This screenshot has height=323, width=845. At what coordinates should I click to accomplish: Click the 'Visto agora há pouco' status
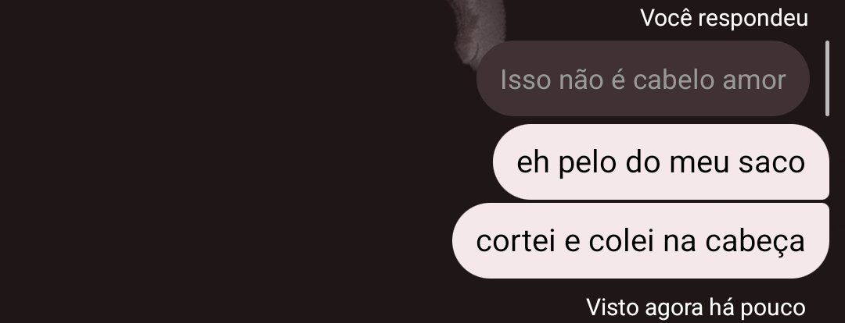[696, 308]
